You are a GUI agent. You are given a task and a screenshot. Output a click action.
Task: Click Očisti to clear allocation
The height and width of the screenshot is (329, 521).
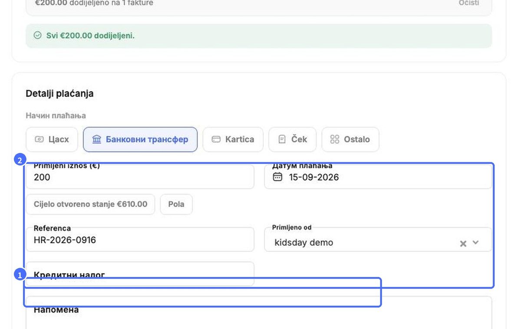469,3
